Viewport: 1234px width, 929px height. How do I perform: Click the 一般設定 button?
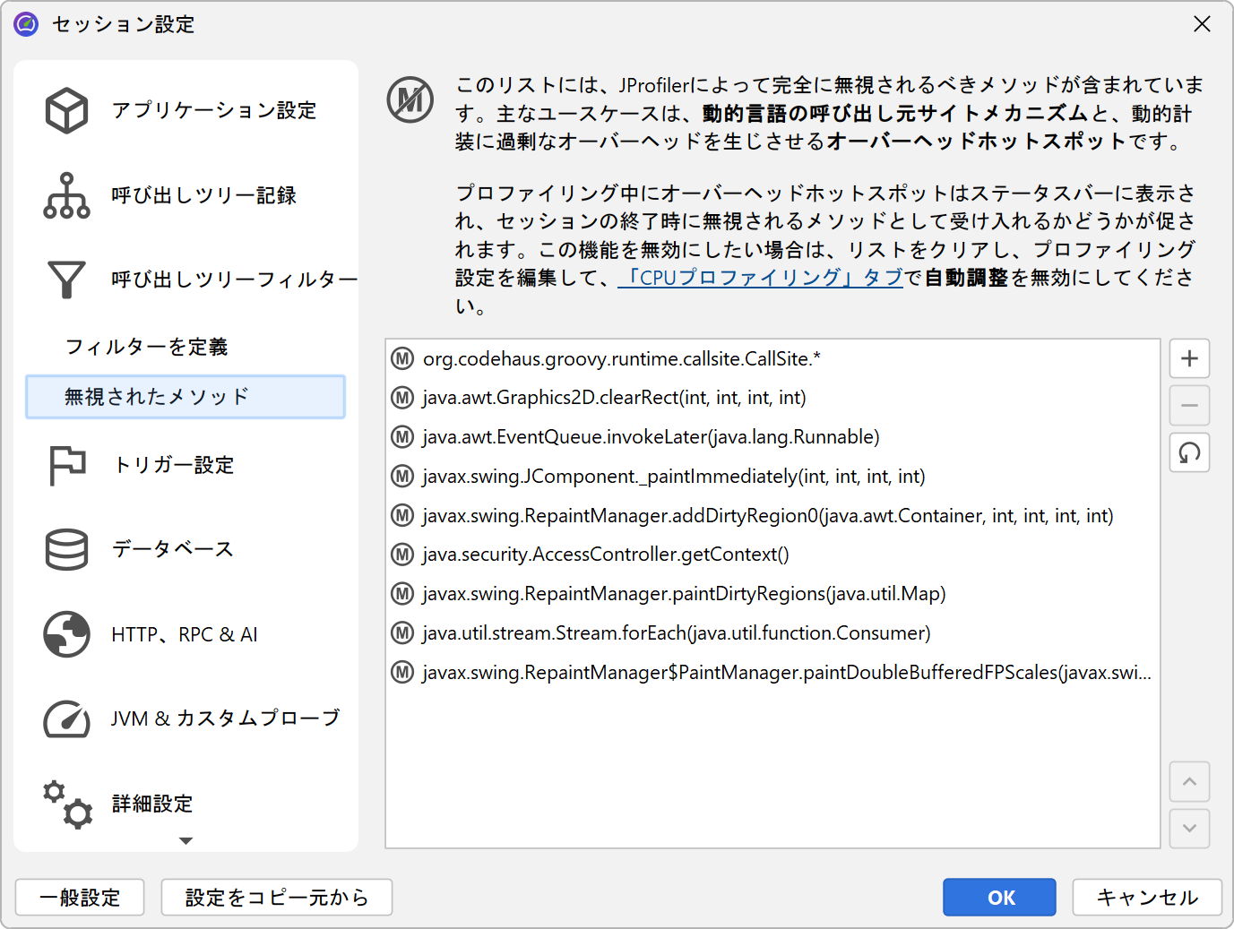[x=80, y=898]
